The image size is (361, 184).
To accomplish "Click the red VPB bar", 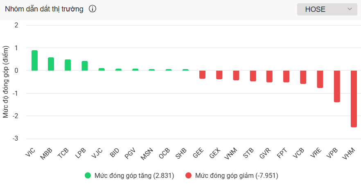I will tap(337, 86).
